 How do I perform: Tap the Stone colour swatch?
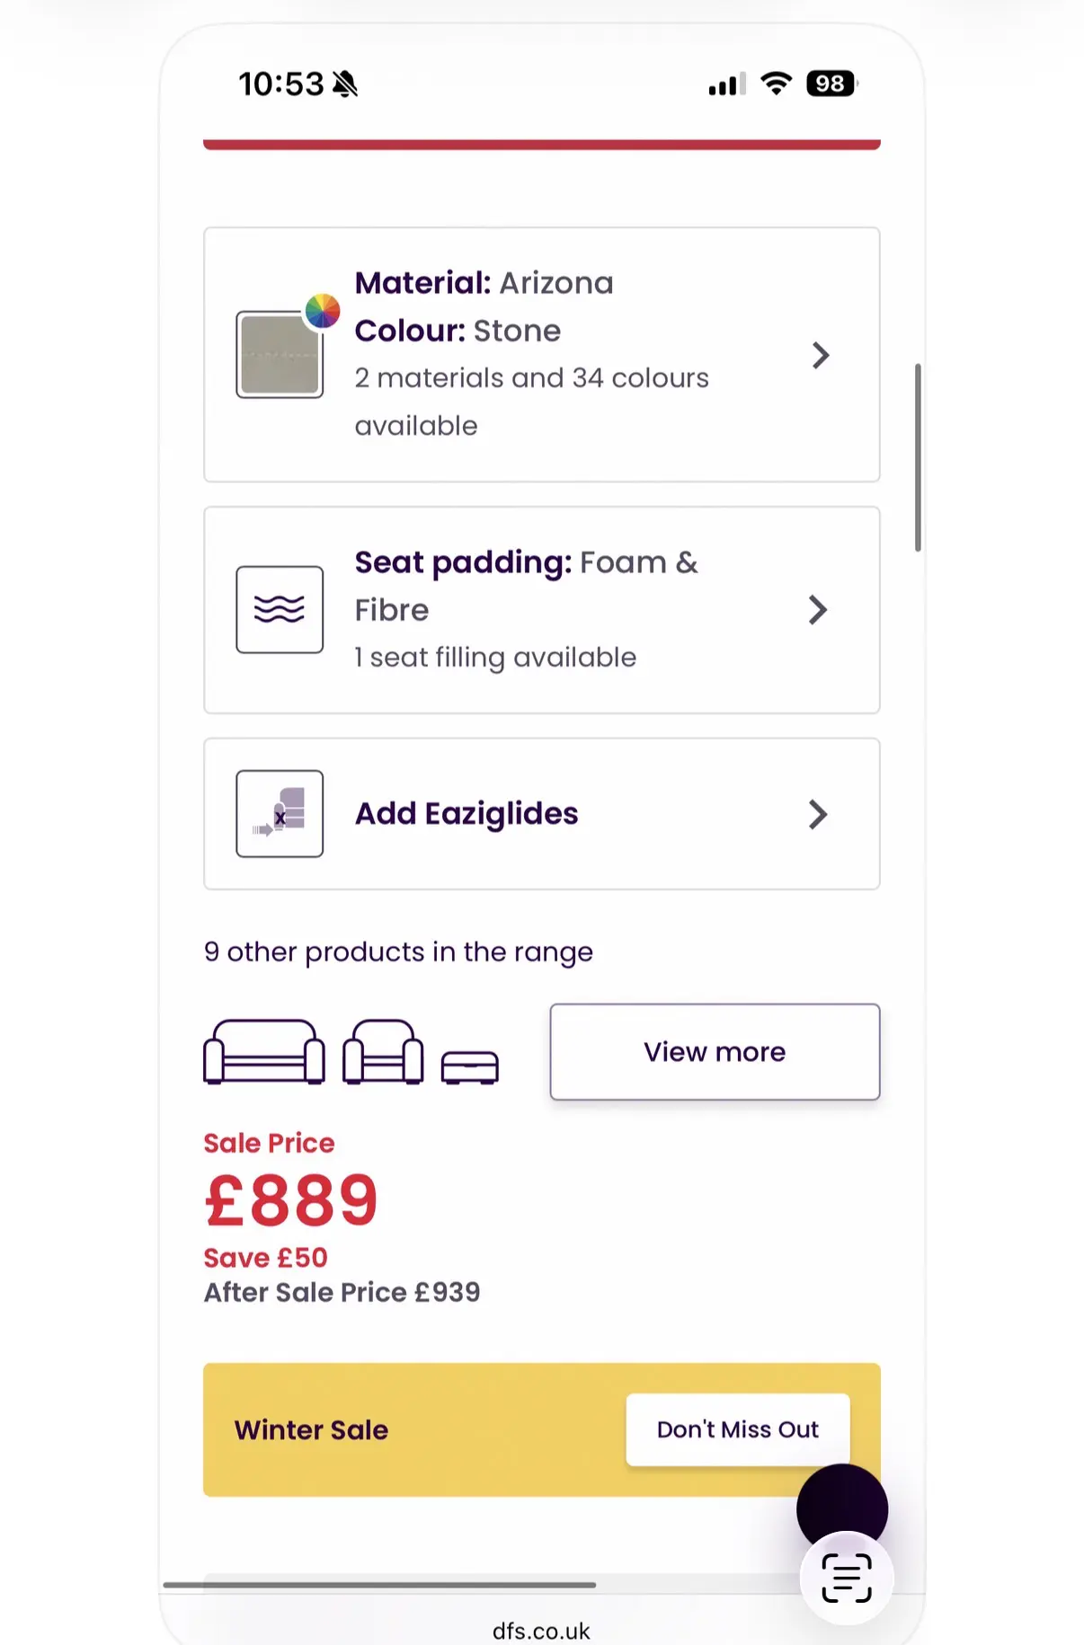point(280,355)
